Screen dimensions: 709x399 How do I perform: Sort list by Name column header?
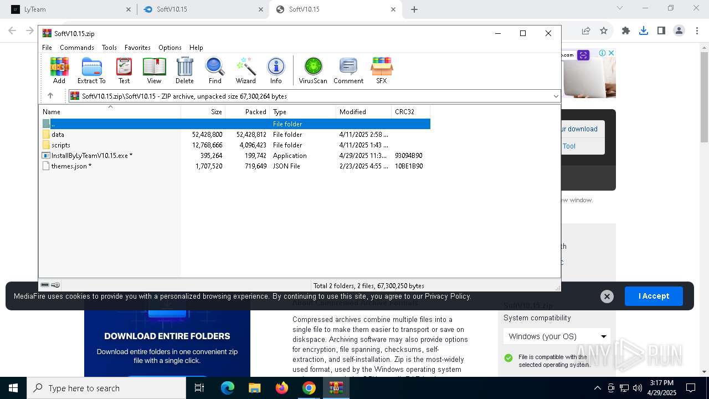click(x=110, y=111)
